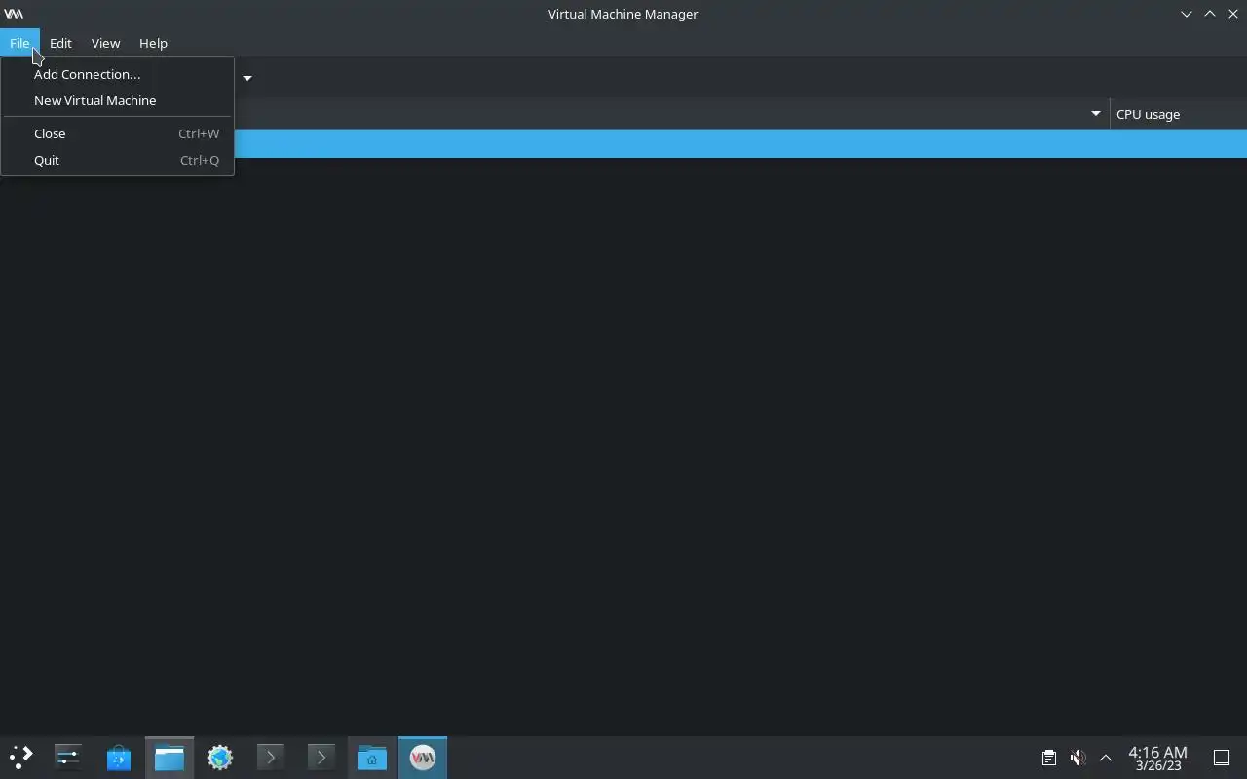The height and width of the screenshot is (779, 1247).
Task: Open the View menu
Action: [105, 43]
